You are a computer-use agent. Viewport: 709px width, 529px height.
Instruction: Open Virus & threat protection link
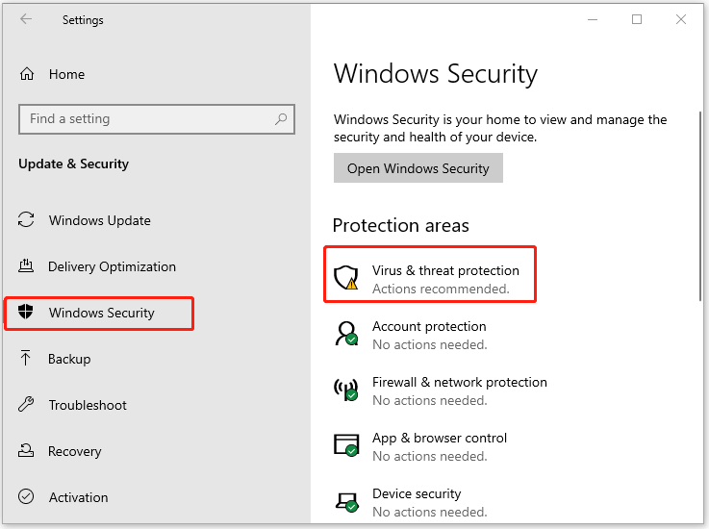pyautogui.click(x=445, y=271)
